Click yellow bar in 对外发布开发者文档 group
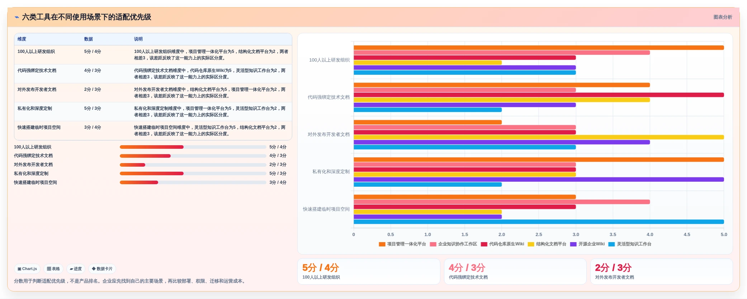 [x=539, y=137]
